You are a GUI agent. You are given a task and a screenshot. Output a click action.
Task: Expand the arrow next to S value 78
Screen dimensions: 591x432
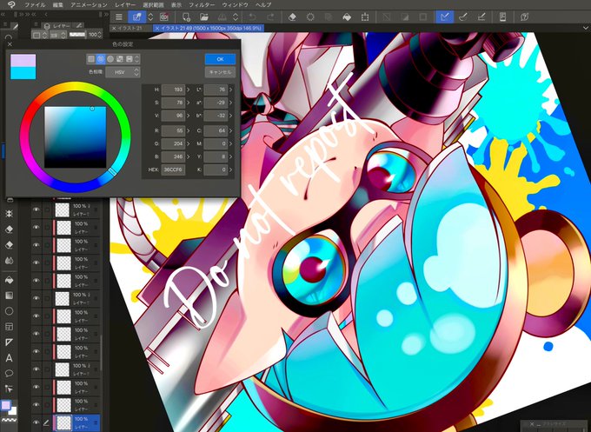188,103
